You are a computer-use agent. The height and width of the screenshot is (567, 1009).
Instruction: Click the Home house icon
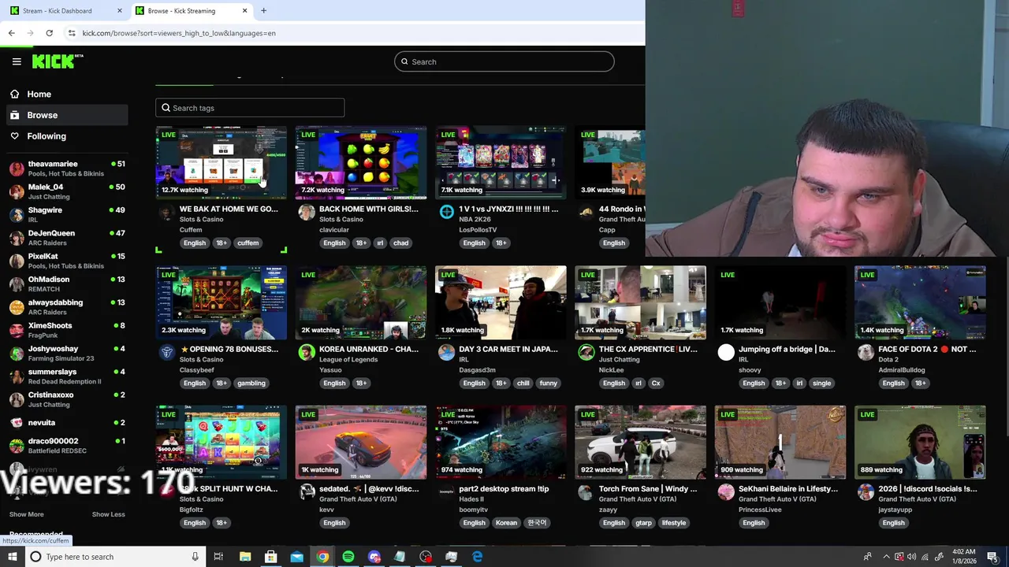(14, 94)
